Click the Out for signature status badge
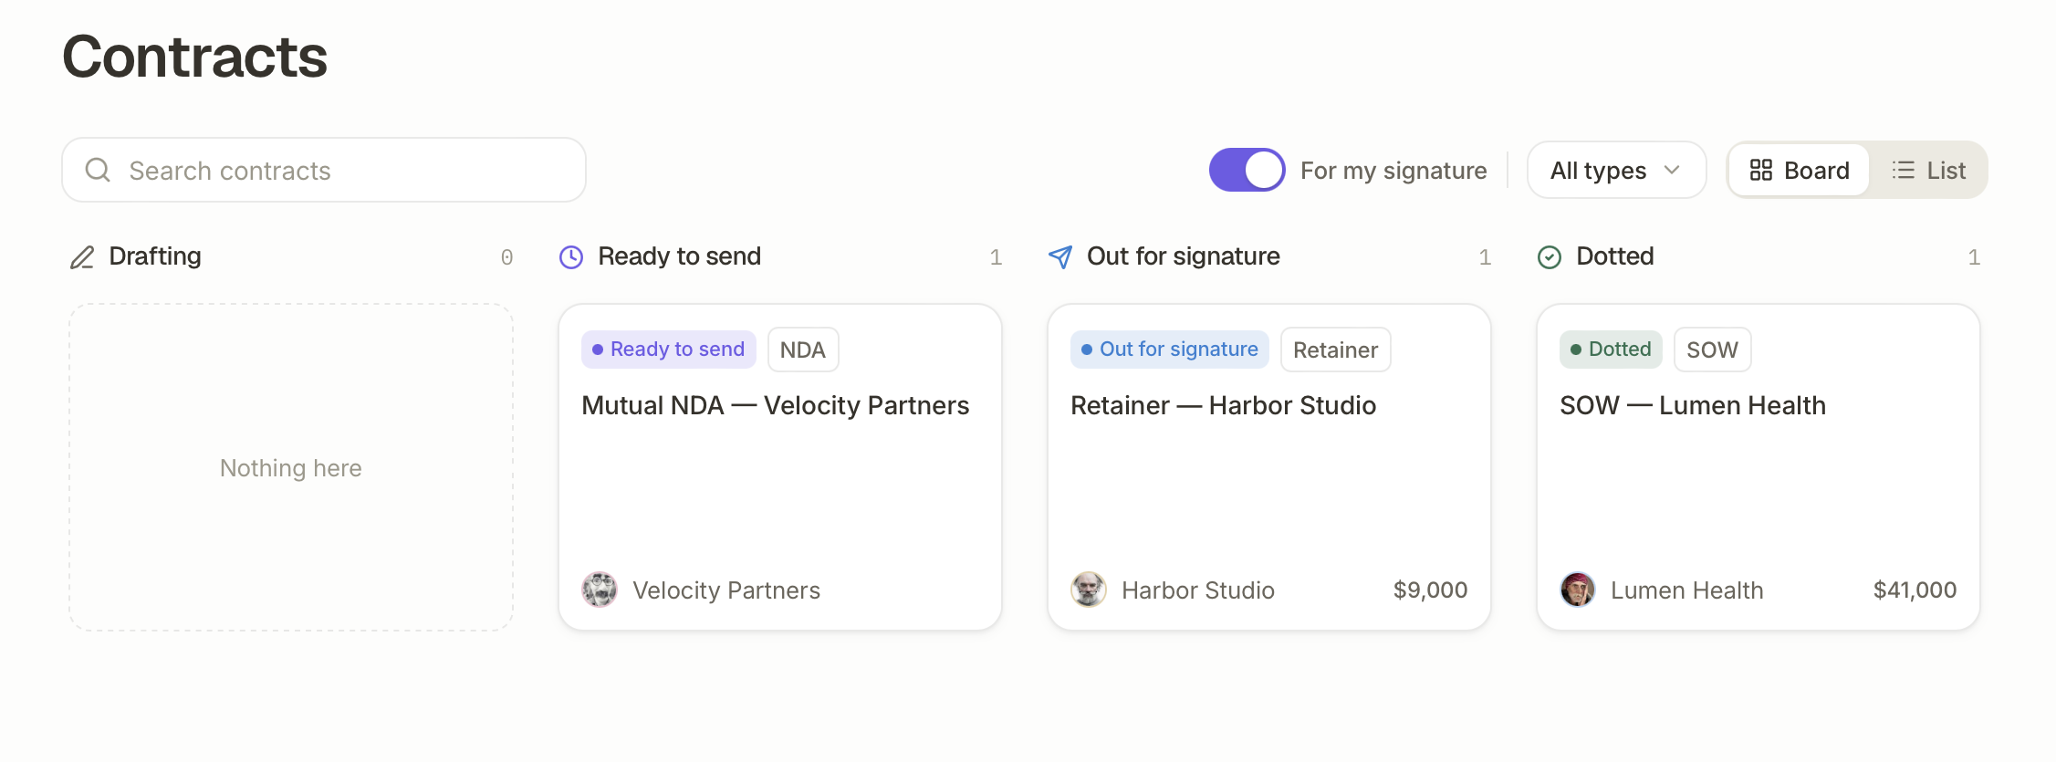2056x762 pixels. point(1170,350)
